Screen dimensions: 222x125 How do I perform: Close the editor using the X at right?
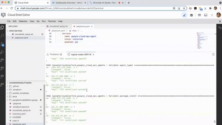point(220,22)
